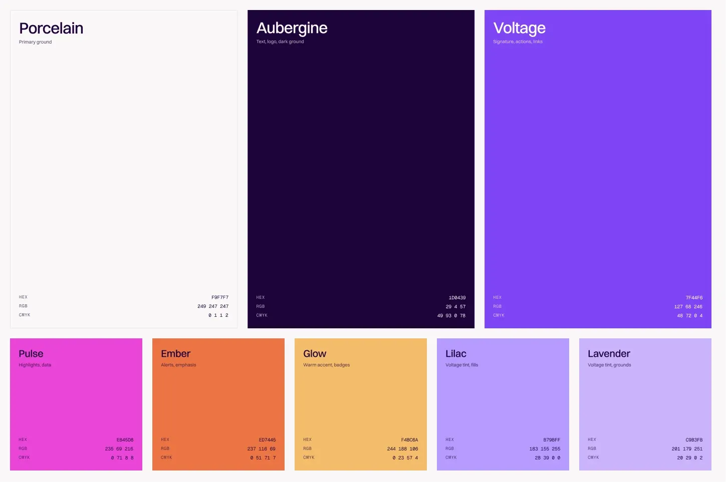
Task: Click the Glow color name heading
Action: coord(315,353)
